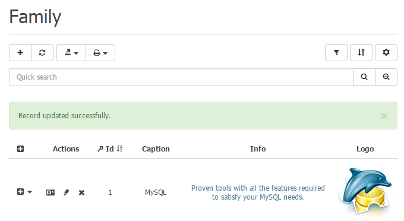The width and height of the screenshot is (404, 221).
Task: Open the MySQL row details caret dropdown
Action: (30, 192)
